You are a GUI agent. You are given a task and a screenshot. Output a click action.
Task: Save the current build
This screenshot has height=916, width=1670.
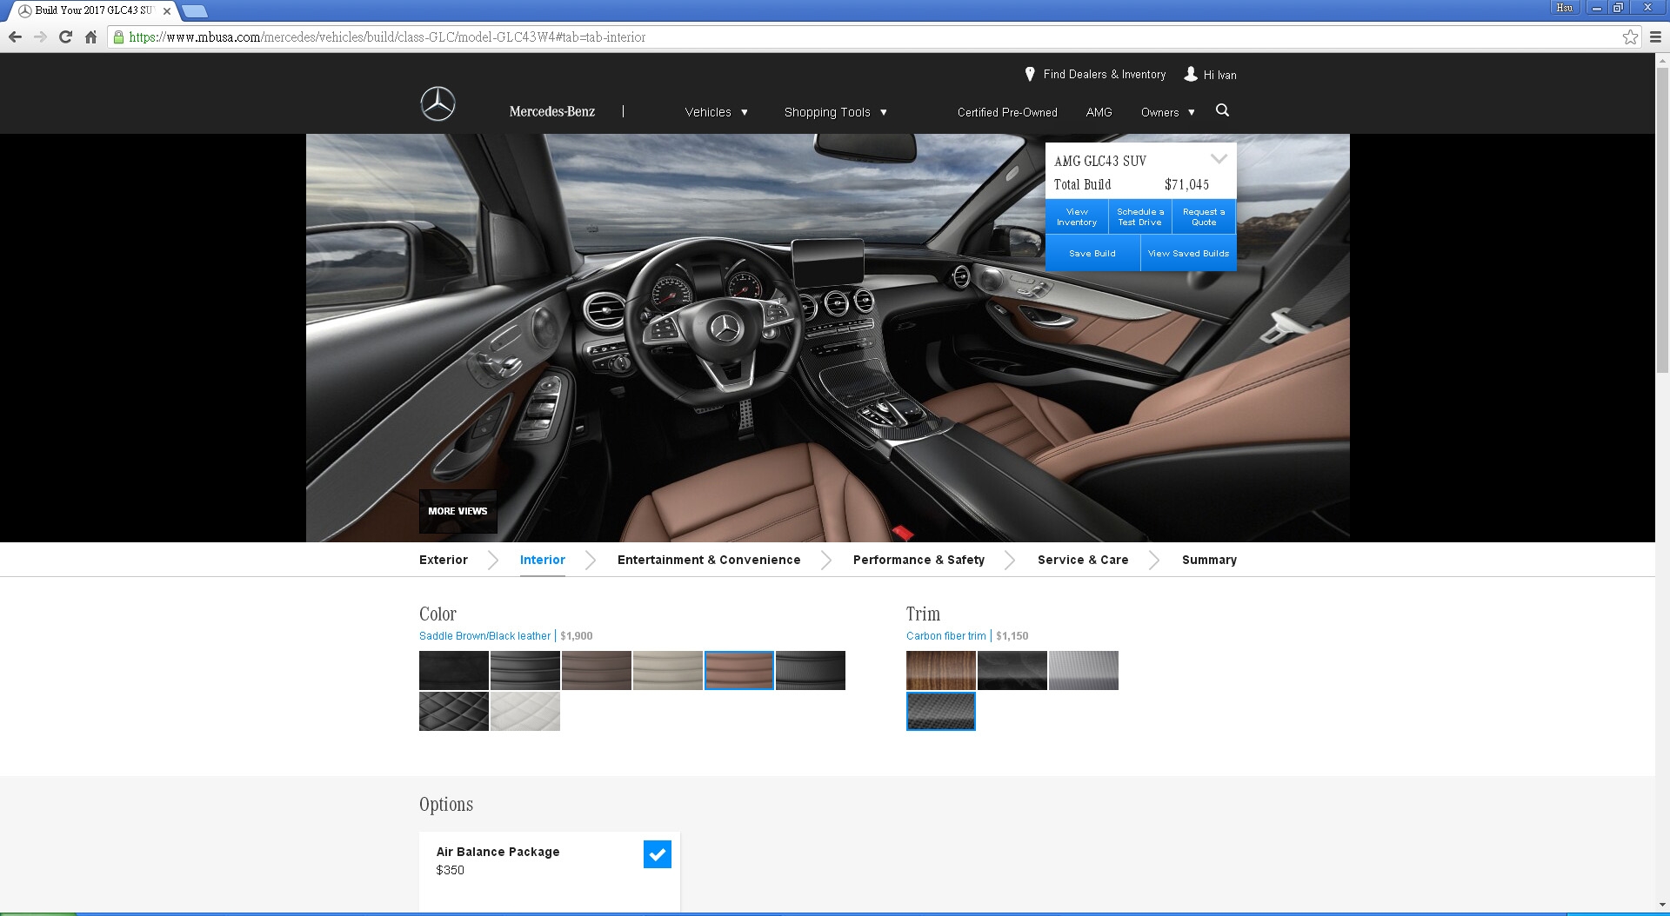(x=1092, y=253)
